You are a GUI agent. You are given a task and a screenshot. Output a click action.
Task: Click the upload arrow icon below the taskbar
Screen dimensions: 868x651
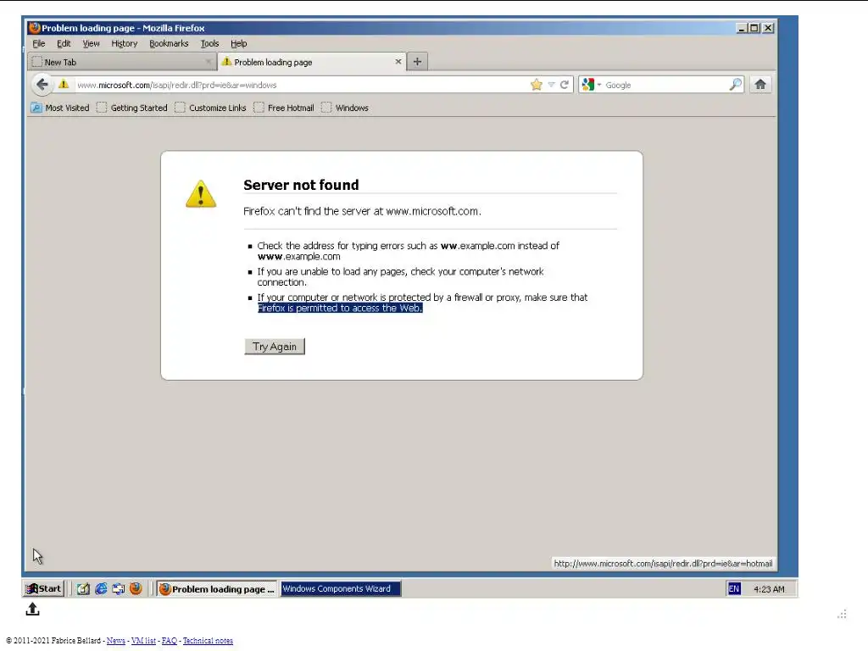pos(33,609)
